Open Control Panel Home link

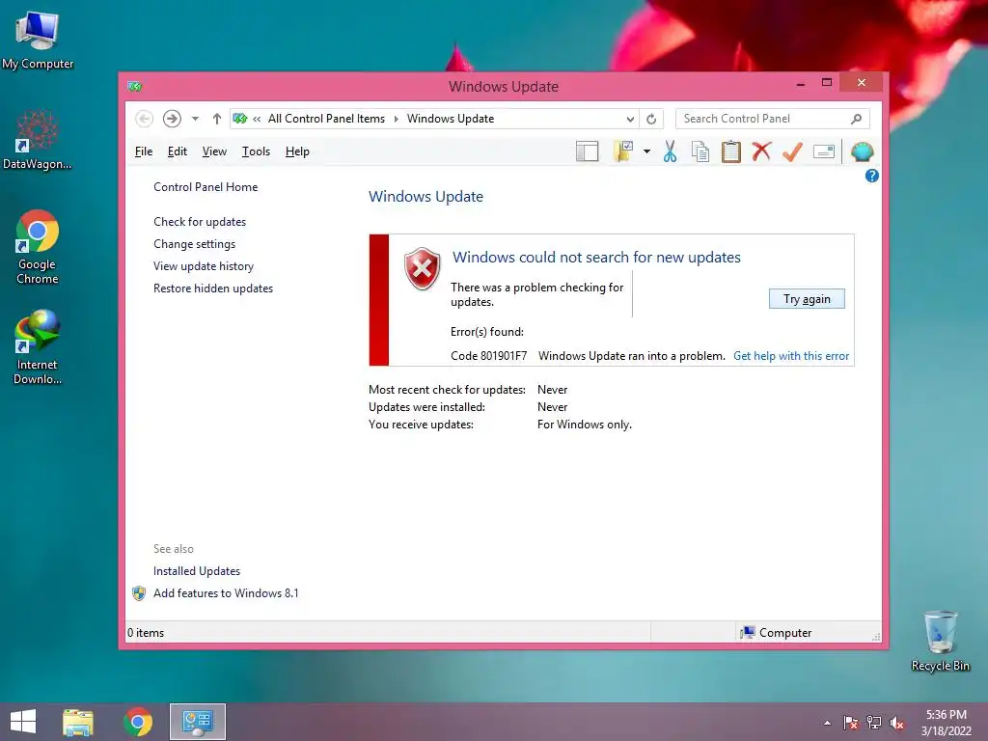point(206,187)
